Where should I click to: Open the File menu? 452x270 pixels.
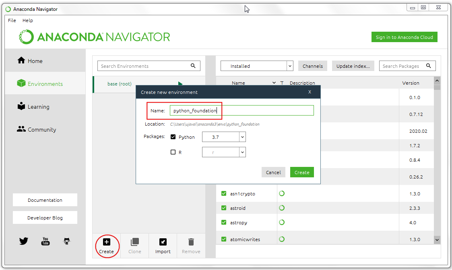tap(12, 20)
